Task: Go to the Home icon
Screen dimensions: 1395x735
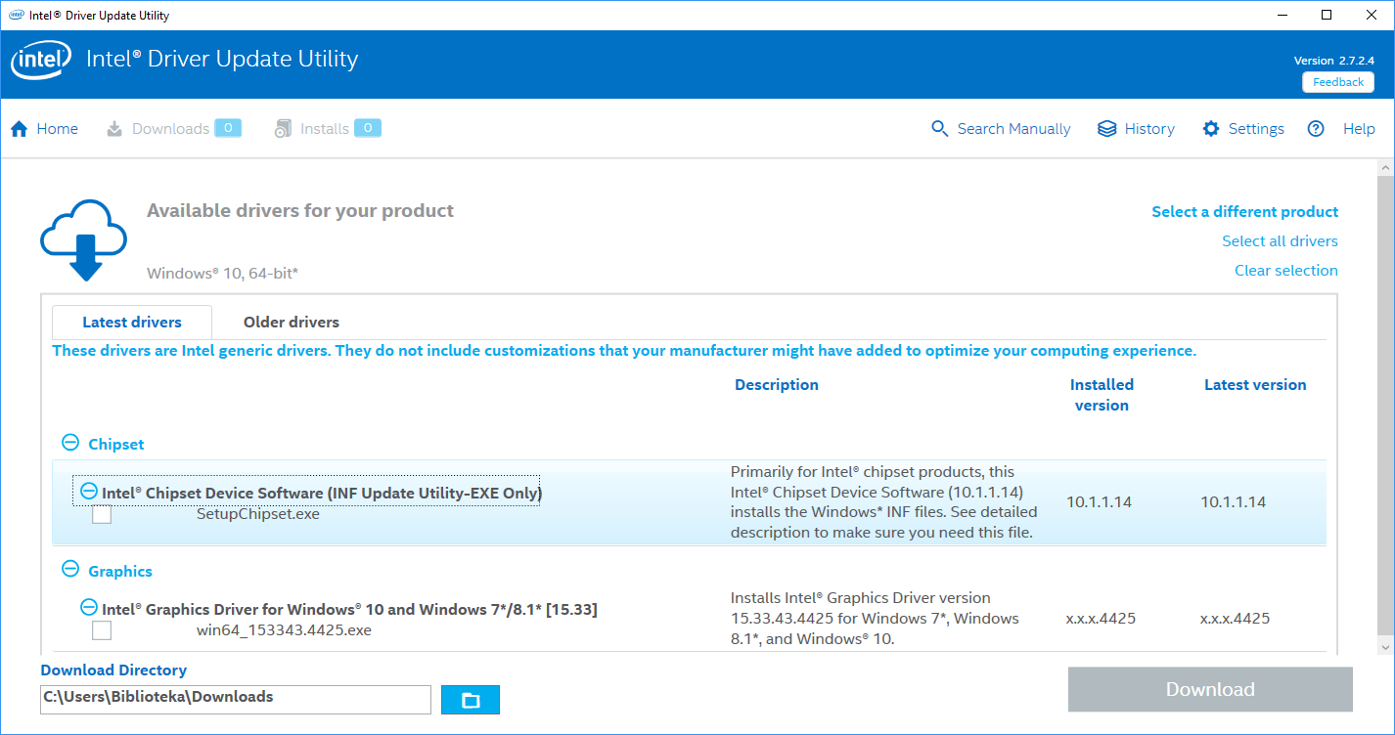Action: click(x=19, y=129)
